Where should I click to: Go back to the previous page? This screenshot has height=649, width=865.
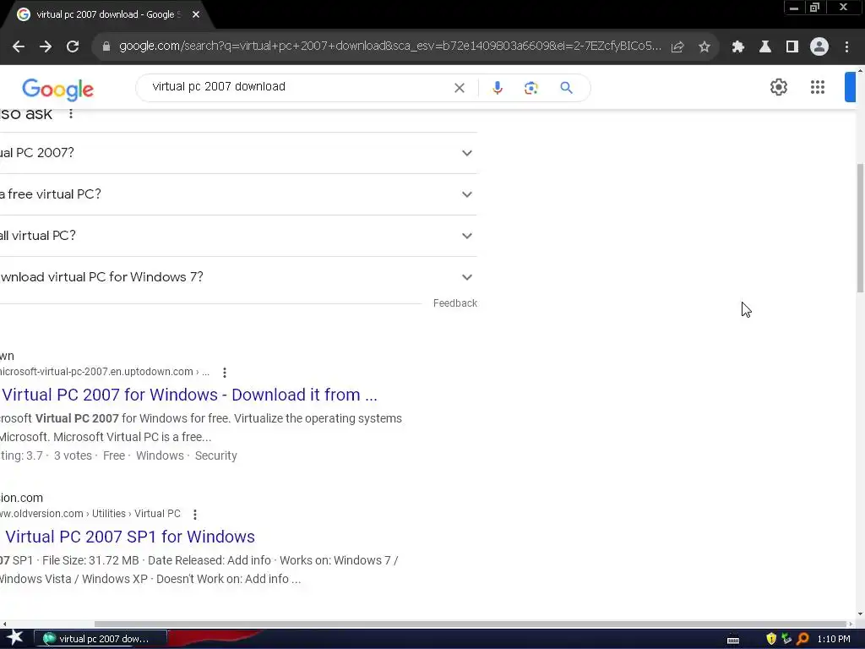[x=19, y=47]
